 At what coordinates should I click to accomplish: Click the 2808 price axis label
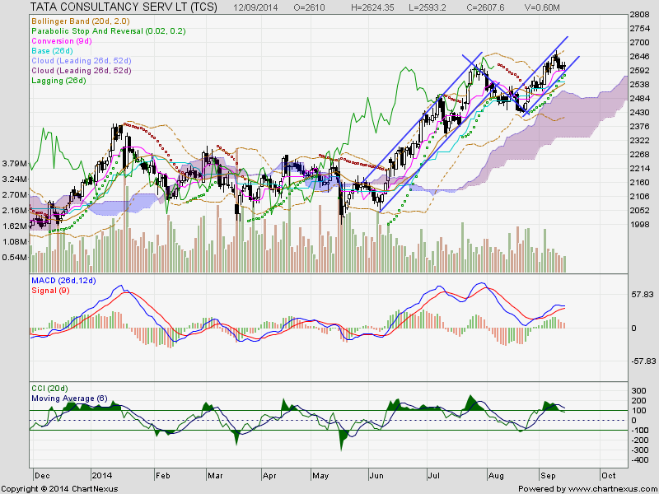pos(640,15)
